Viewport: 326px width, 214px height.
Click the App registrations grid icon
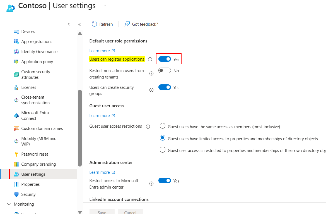pos(16,41)
